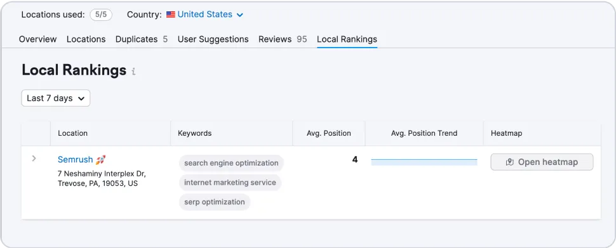Click the average position value 4

tap(355, 160)
